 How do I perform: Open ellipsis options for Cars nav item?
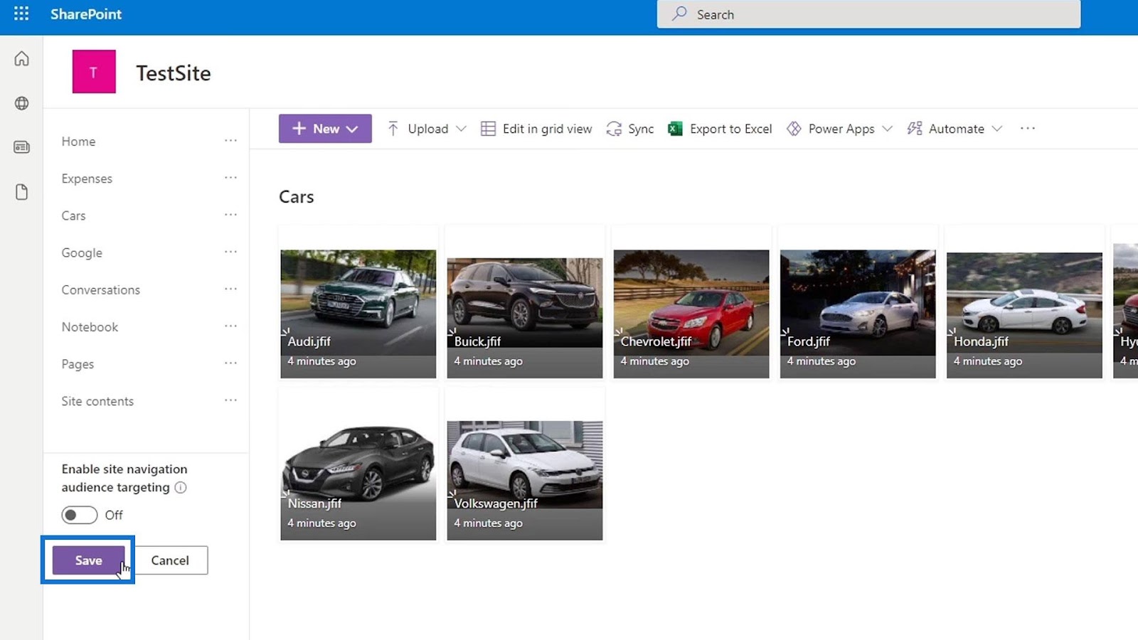[230, 215]
